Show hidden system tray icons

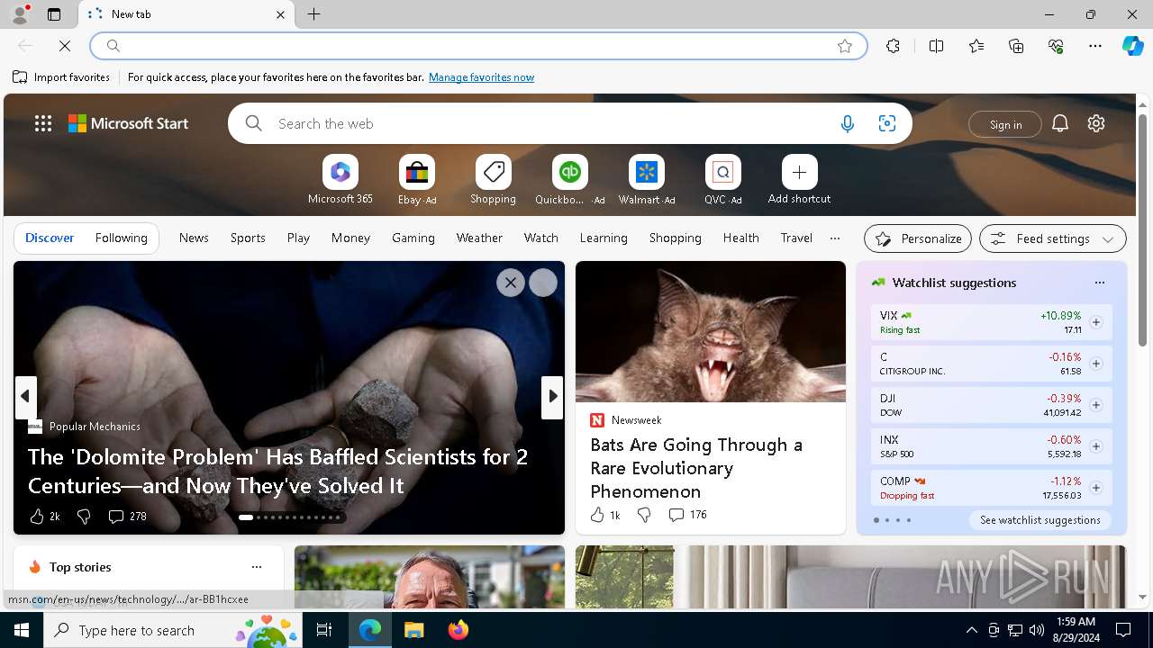(971, 630)
